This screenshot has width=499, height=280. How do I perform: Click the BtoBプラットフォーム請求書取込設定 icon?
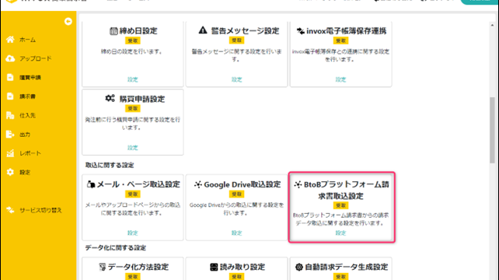tap(298, 184)
